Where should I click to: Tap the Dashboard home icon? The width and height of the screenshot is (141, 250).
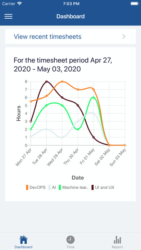pyautogui.click(x=23, y=240)
